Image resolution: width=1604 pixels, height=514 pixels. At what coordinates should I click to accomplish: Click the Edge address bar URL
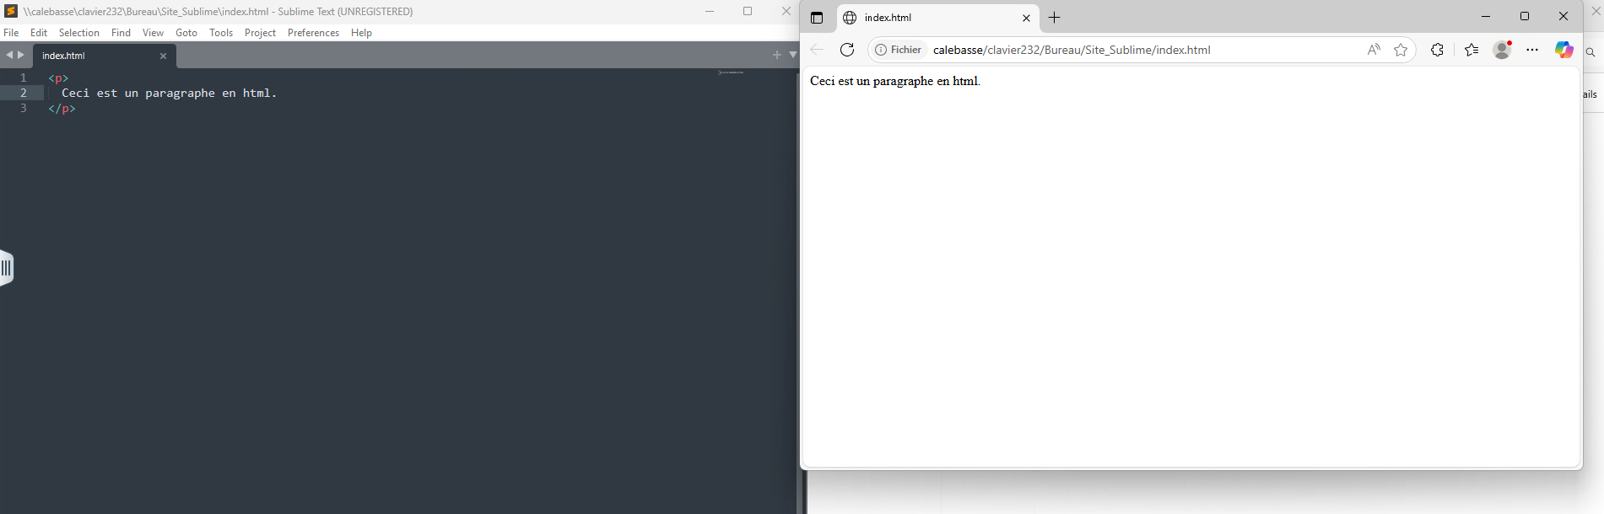1072,50
